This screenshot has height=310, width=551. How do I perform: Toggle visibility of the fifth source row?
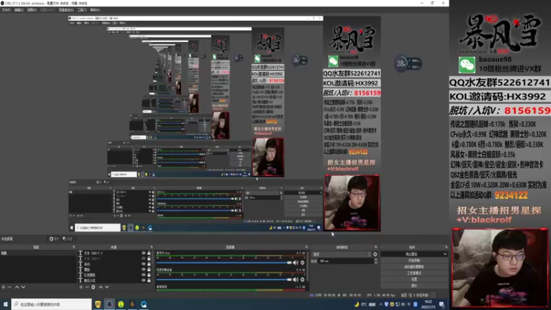[x=143, y=275]
